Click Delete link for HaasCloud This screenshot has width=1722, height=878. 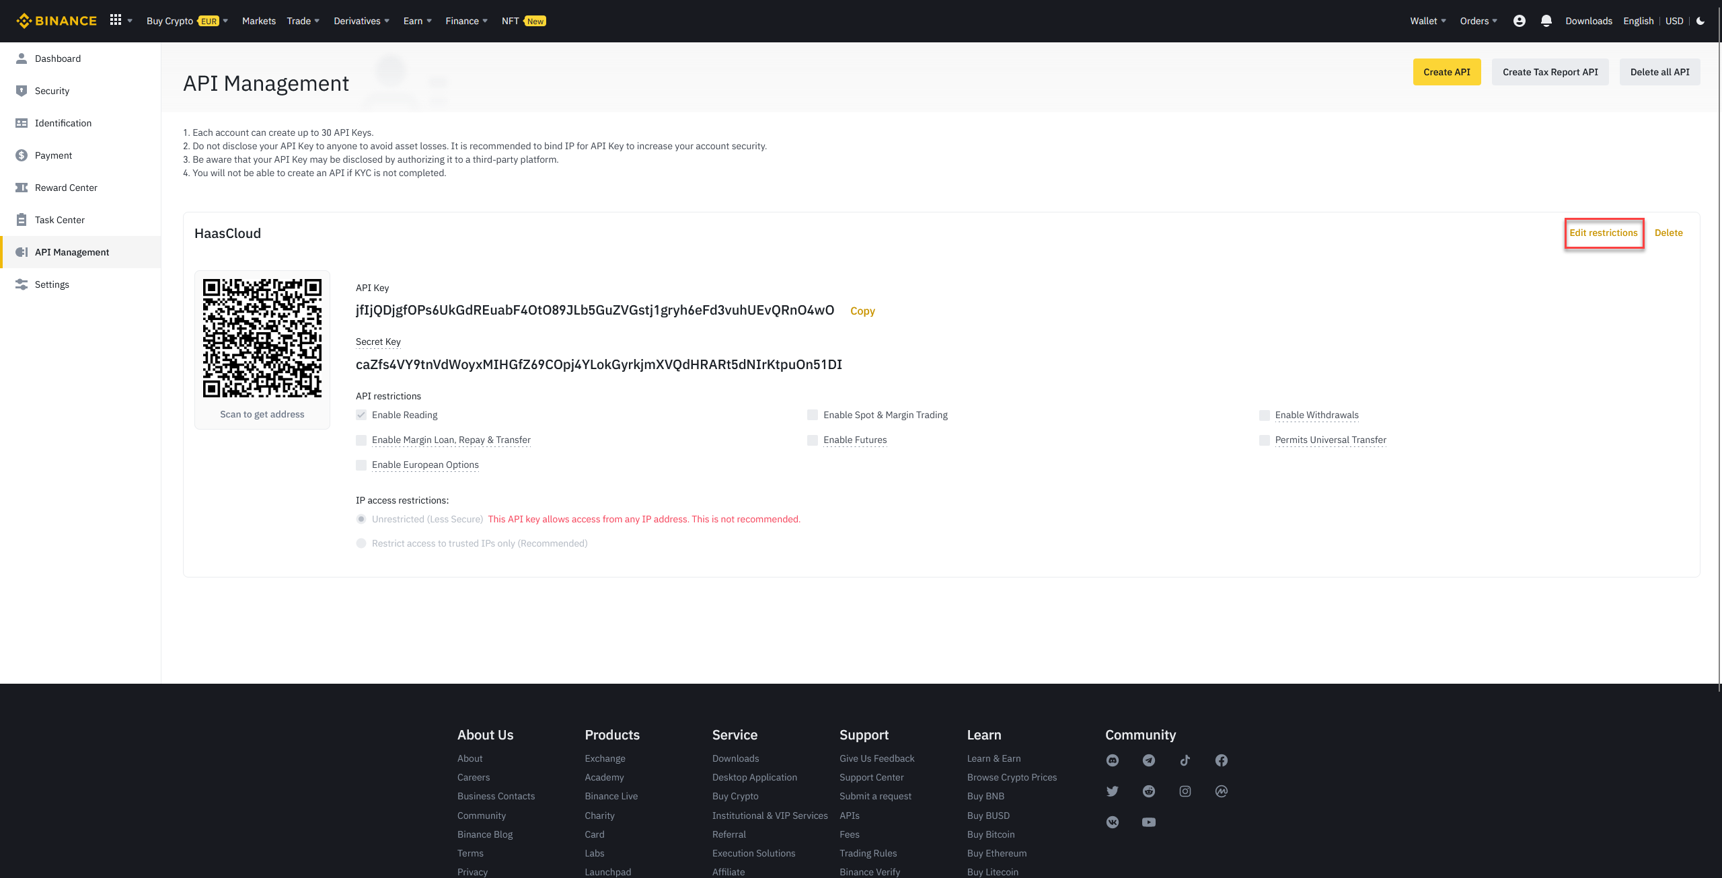(1669, 233)
